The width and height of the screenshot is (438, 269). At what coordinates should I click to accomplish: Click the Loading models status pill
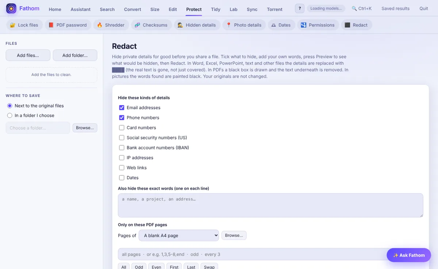(326, 8)
